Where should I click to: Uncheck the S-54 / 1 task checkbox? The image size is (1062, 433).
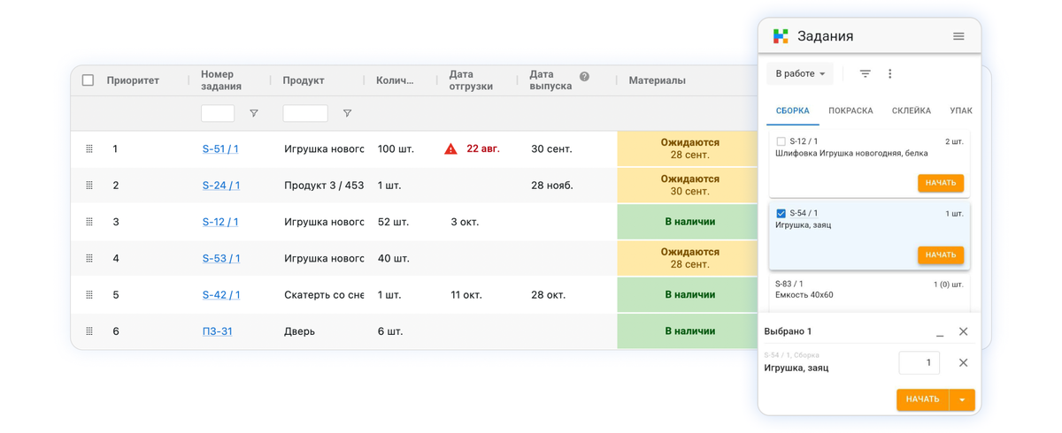[x=781, y=213]
